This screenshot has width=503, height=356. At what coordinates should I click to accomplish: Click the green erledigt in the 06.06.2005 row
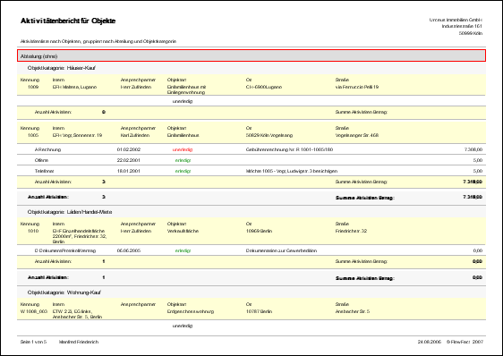tap(183, 250)
